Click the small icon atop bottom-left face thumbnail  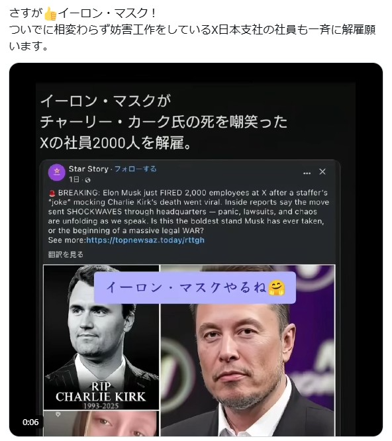tap(58, 415)
